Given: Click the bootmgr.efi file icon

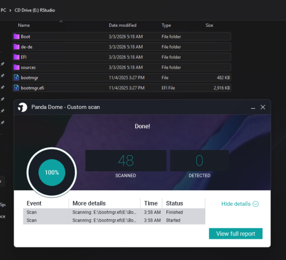Looking at the screenshot, I should coord(17,88).
